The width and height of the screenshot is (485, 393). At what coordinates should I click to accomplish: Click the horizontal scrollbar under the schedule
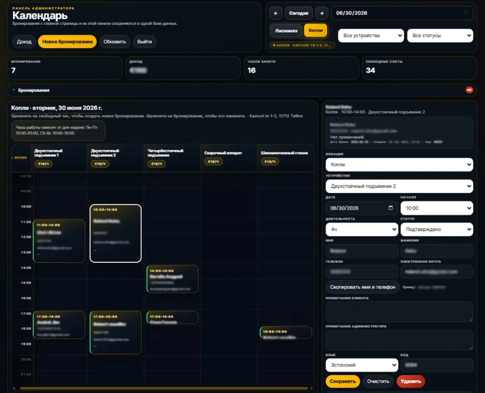tap(163, 388)
